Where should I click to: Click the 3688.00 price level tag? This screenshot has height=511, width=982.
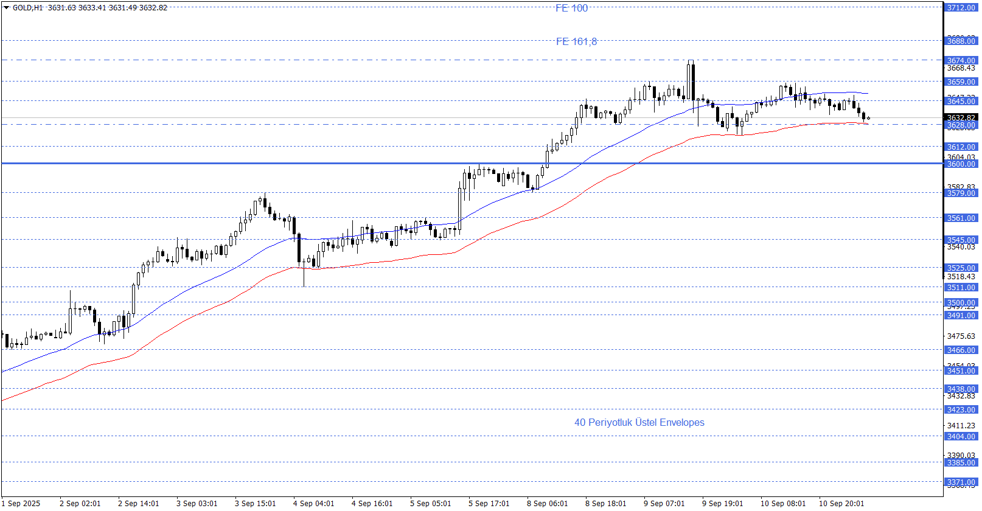[x=961, y=41]
